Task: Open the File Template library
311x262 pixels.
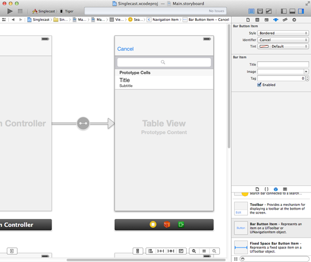Action: pyautogui.click(x=257, y=189)
